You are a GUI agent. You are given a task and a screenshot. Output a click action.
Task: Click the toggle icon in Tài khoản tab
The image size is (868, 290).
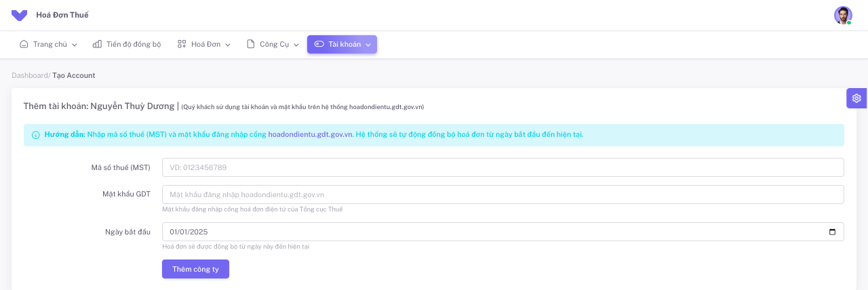click(x=319, y=44)
